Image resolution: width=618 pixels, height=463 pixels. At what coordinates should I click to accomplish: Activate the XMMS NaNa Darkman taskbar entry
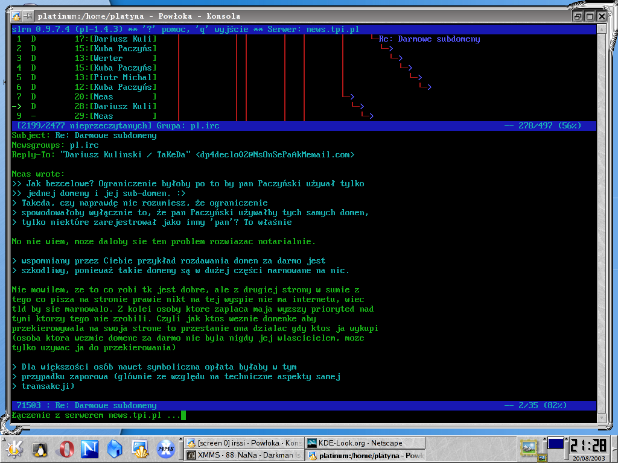[244, 455]
